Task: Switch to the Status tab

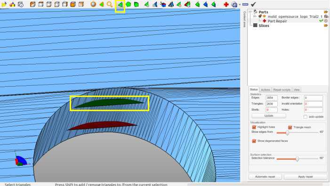Action: point(254,89)
